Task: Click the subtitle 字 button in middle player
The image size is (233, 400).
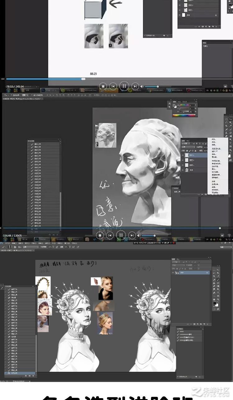Action: [x=229, y=235]
